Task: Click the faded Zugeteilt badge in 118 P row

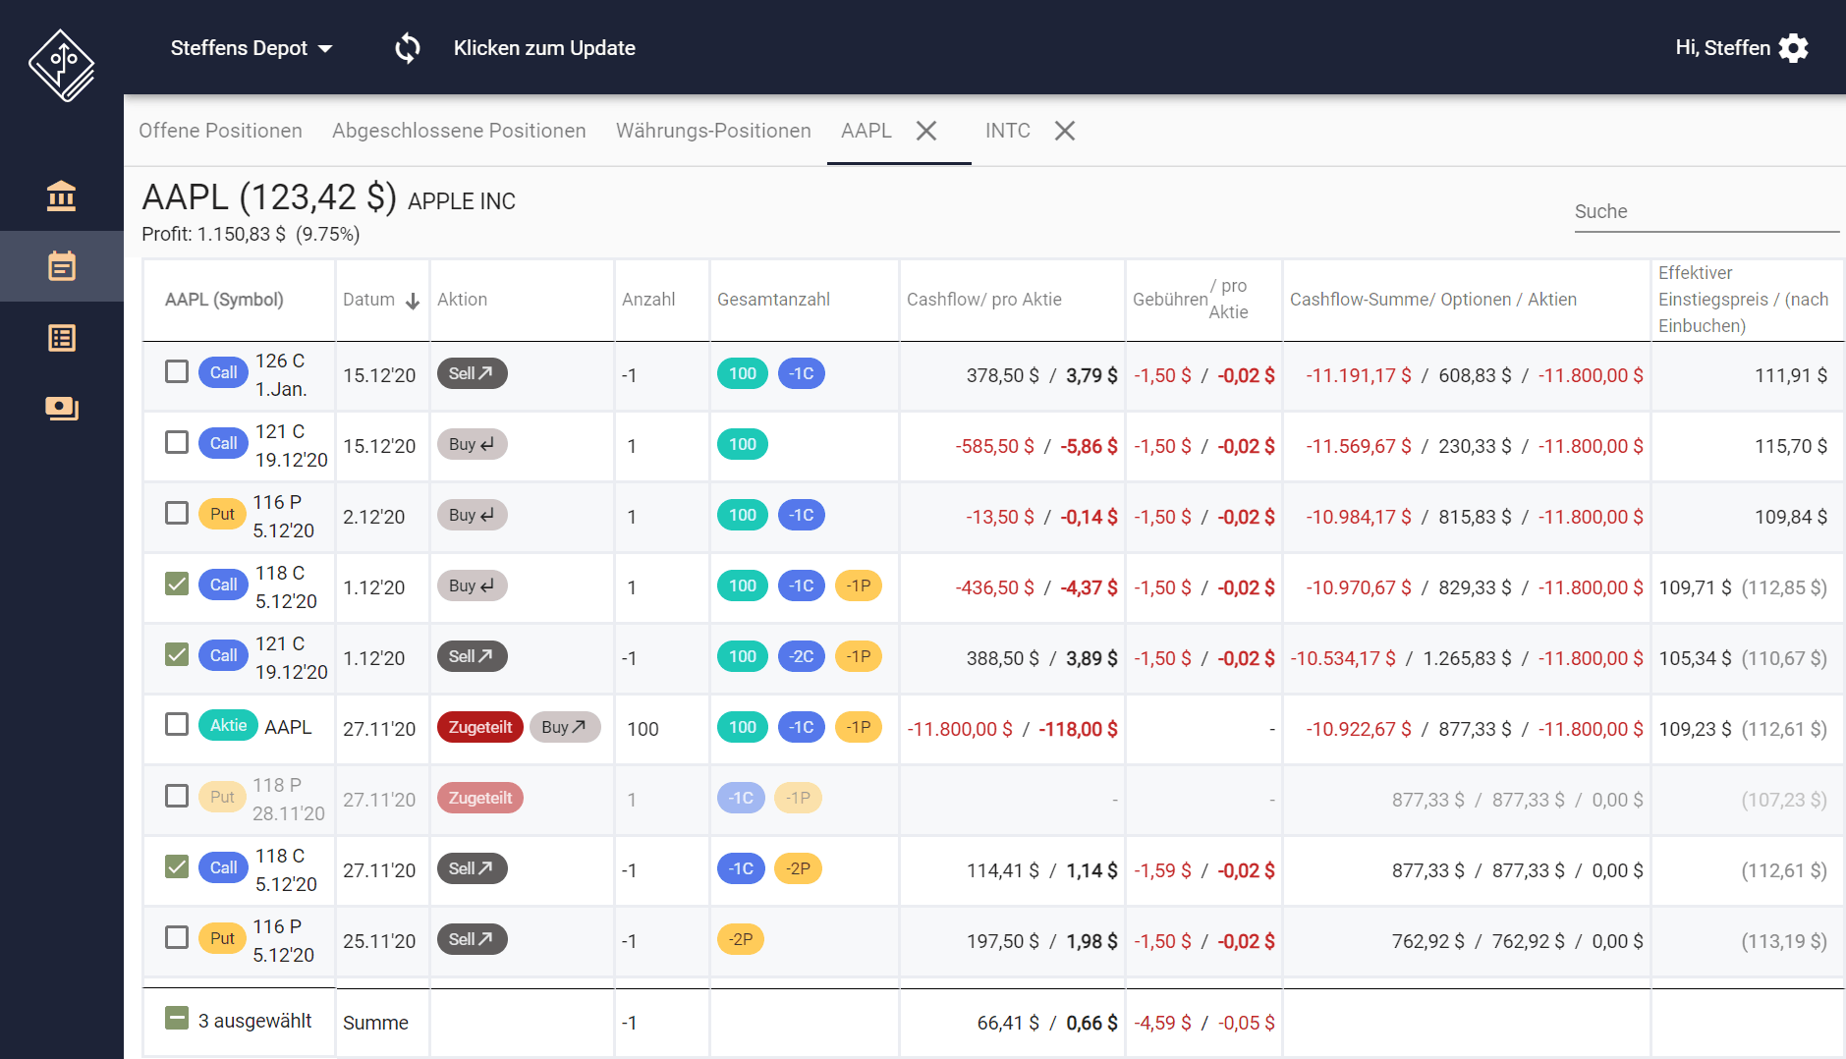Action: pyautogui.click(x=480, y=798)
